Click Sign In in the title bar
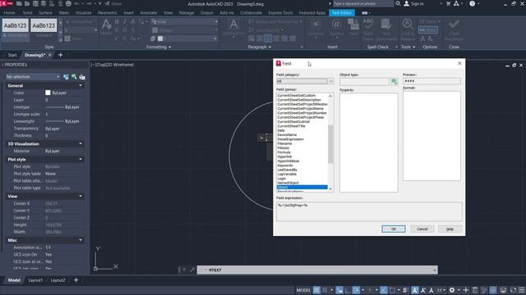 (x=413, y=3)
